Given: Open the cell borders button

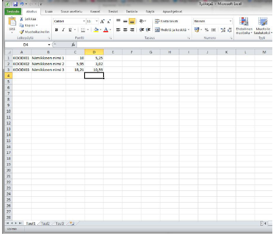Looking at the screenshot, I should [x=83, y=30].
